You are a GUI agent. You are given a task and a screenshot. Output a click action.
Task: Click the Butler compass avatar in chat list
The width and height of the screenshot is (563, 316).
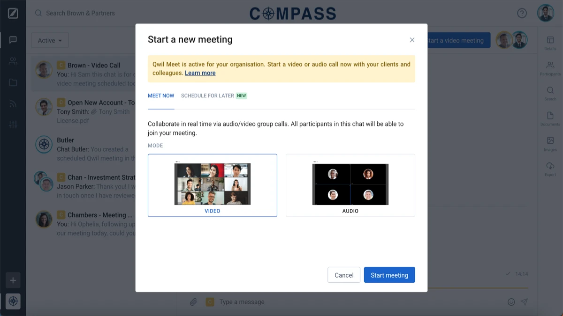[x=44, y=145]
